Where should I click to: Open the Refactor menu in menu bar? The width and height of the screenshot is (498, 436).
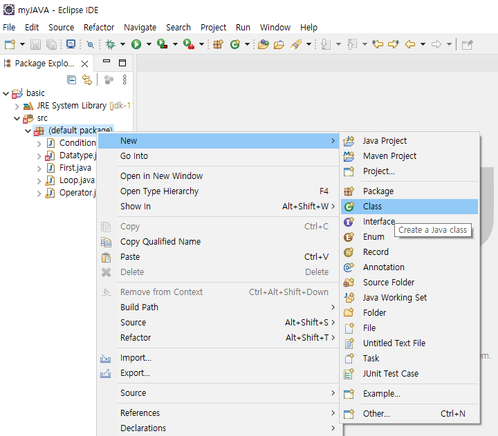tap(99, 27)
